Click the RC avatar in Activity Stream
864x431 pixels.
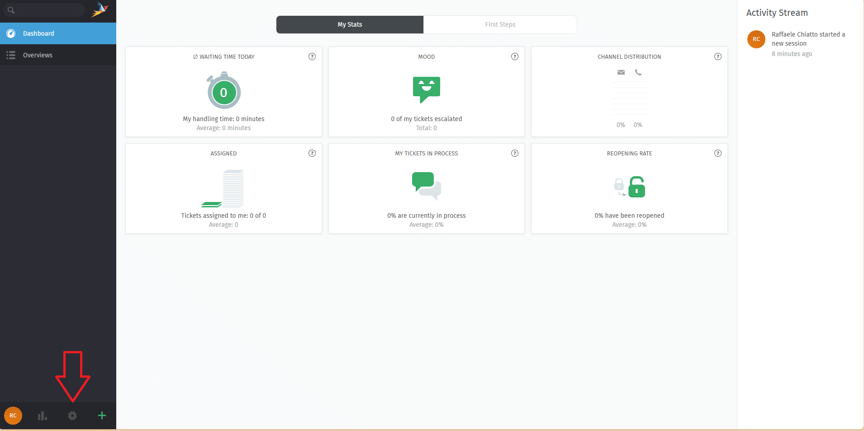[756, 39]
